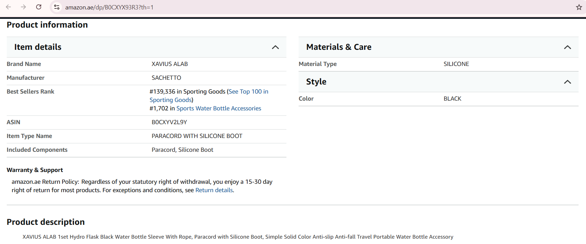Focus the address bar URL
Viewport: 586px width, 244px height.
coord(109,7)
